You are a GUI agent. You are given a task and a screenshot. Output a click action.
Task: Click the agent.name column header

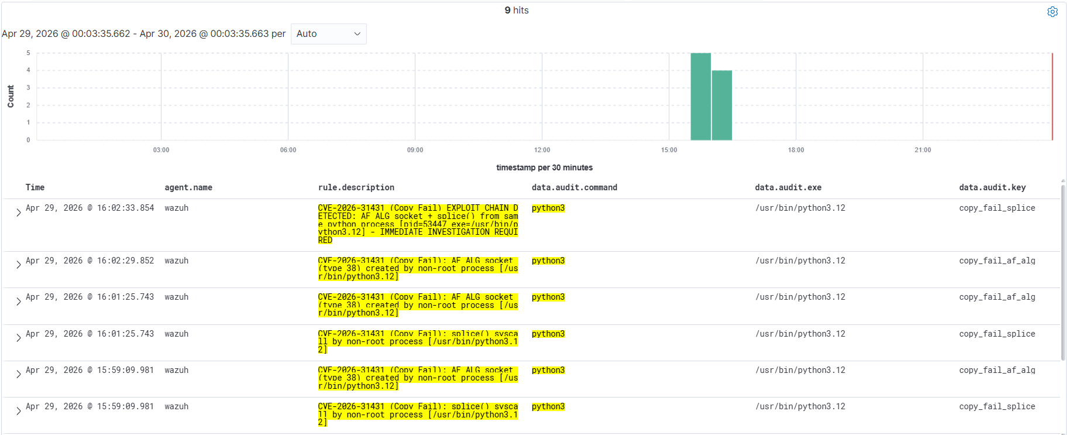click(188, 187)
